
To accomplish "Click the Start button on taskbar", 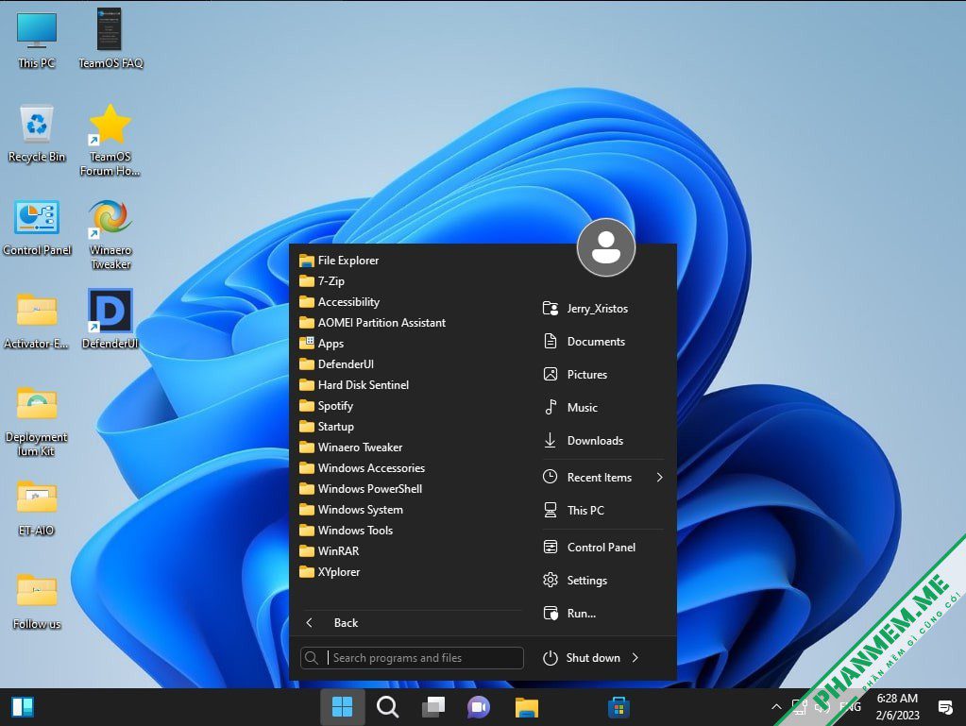I will [x=343, y=707].
